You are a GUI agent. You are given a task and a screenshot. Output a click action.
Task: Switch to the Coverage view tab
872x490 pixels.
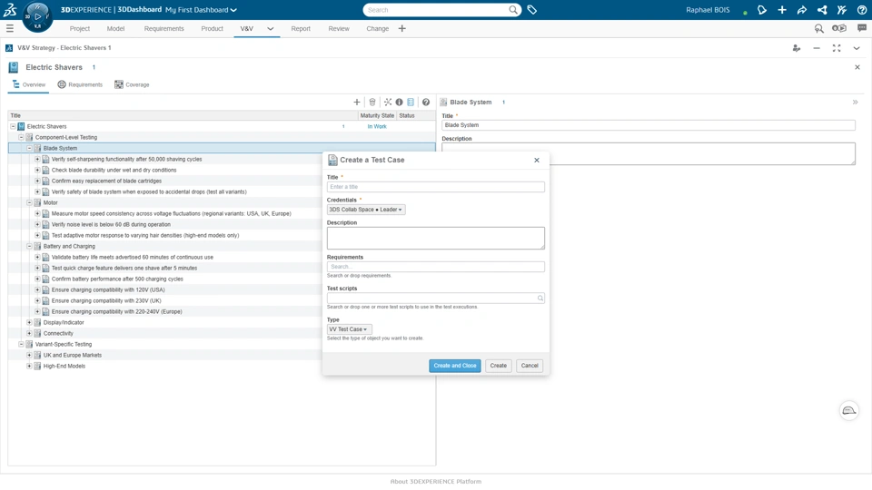132,85
